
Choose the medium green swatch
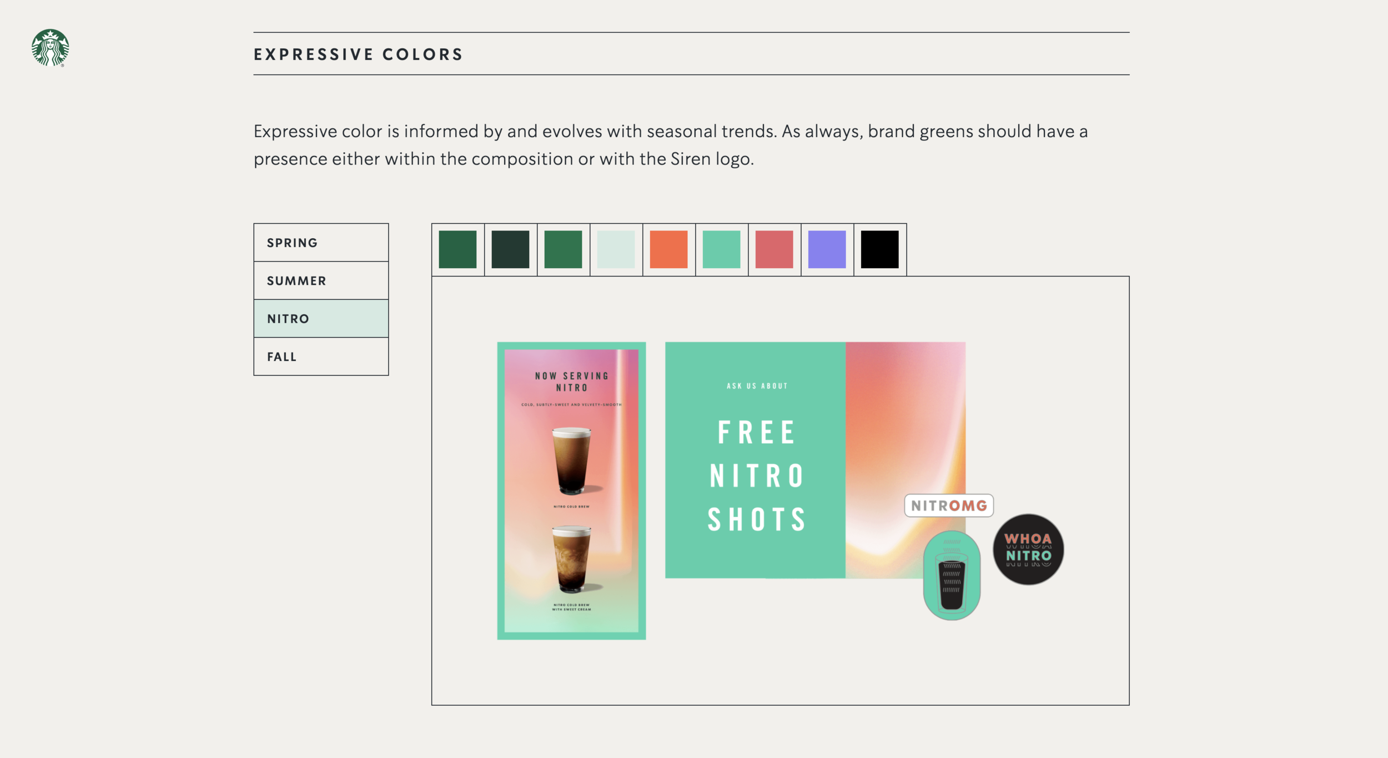point(563,249)
